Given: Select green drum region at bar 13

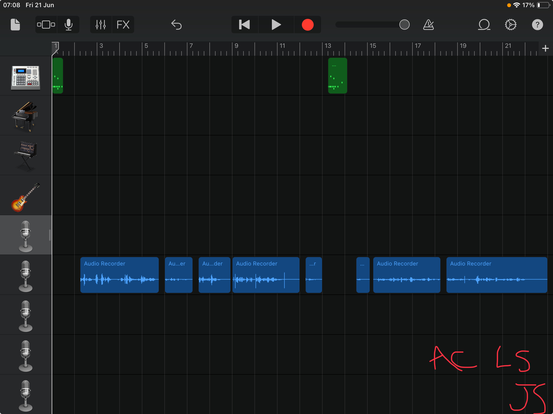Looking at the screenshot, I should point(338,76).
